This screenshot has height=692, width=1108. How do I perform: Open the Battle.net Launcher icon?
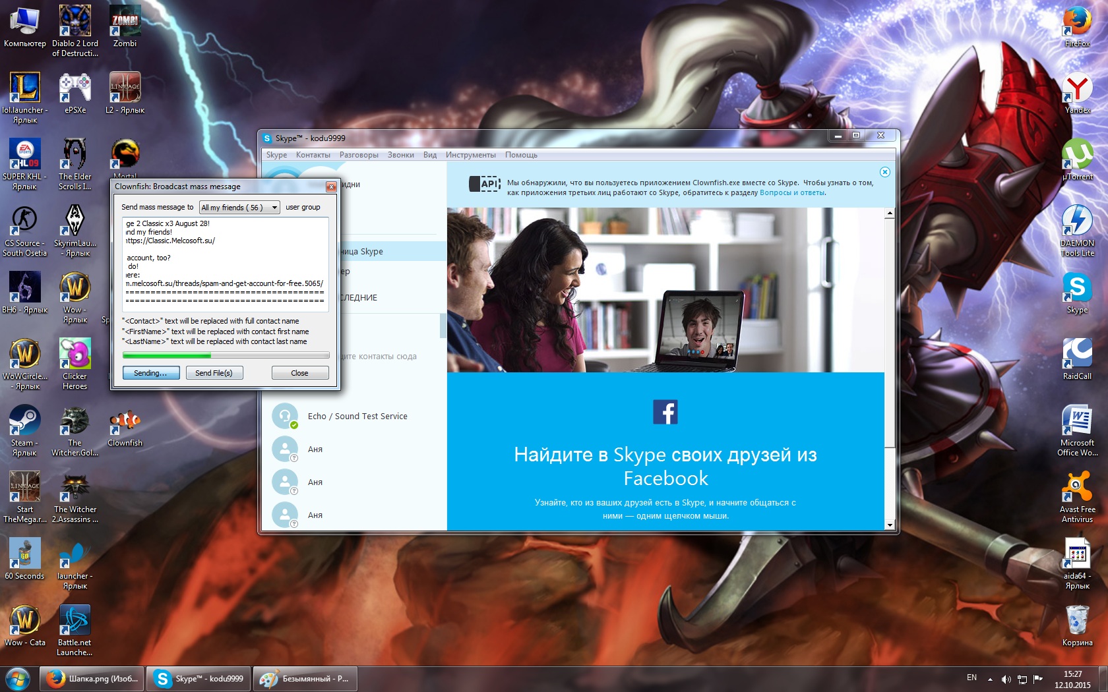[x=75, y=629]
